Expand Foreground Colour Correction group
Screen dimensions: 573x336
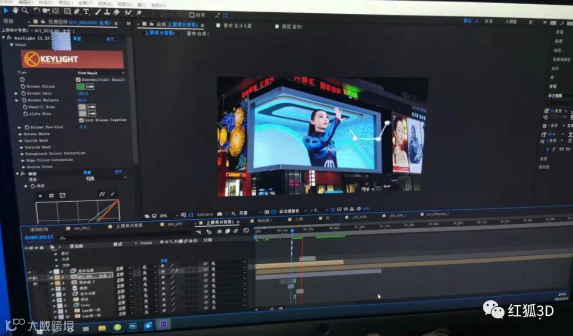[22, 153]
